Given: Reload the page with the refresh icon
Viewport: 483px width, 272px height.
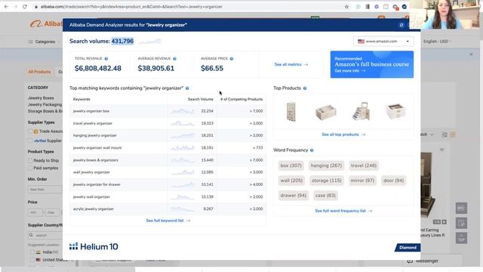Looking at the screenshot, I should click(25, 7).
